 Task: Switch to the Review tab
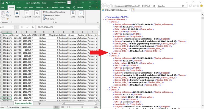pos(55,7)
